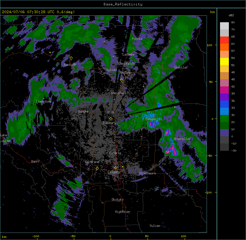This screenshot has width=246, height=240.
Task: Click the Olds label
Action: pyautogui.click(x=111, y=112)
